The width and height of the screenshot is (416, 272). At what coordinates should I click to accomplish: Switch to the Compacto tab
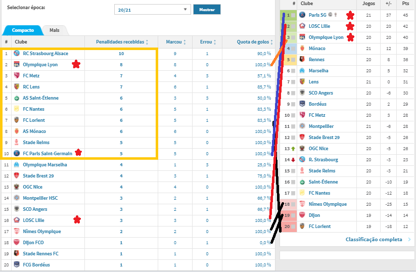(x=23, y=30)
